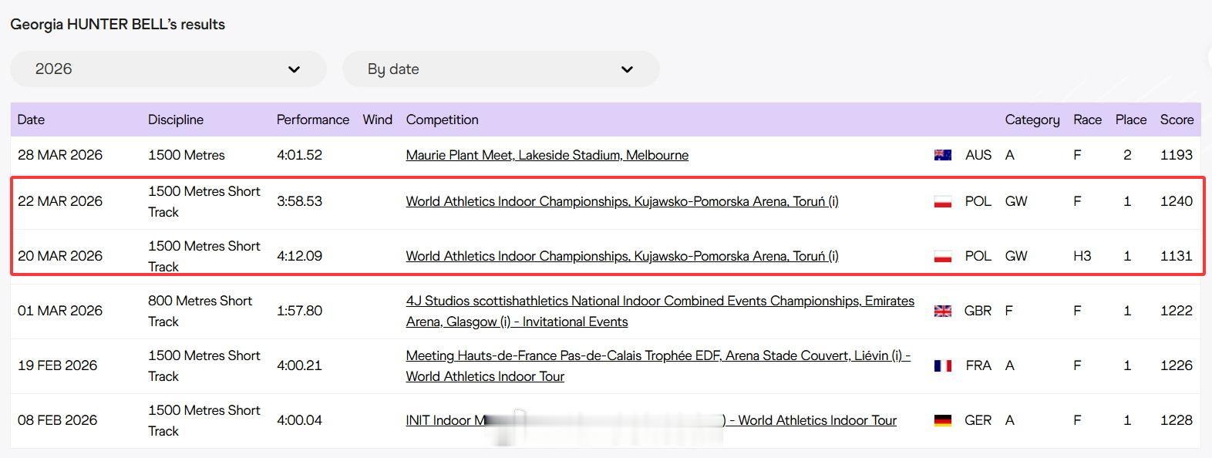Screen dimensions: 1212x458
Task: Click the Performance column header
Action: (x=313, y=120)
